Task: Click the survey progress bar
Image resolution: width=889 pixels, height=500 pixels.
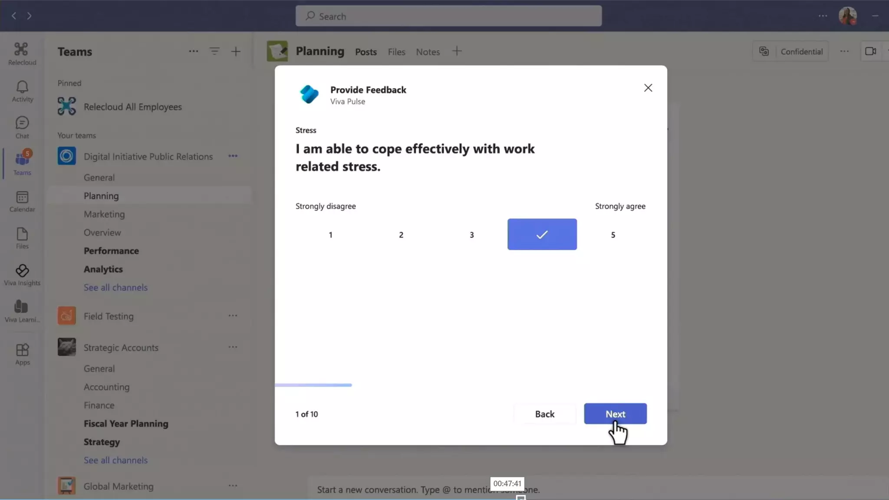Action: (x=313, y=385)
